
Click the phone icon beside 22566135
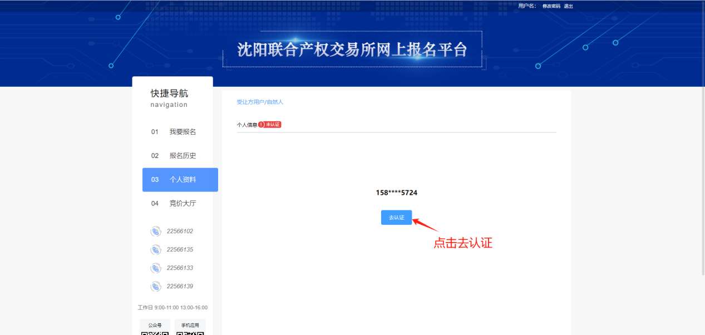point(156,250)
